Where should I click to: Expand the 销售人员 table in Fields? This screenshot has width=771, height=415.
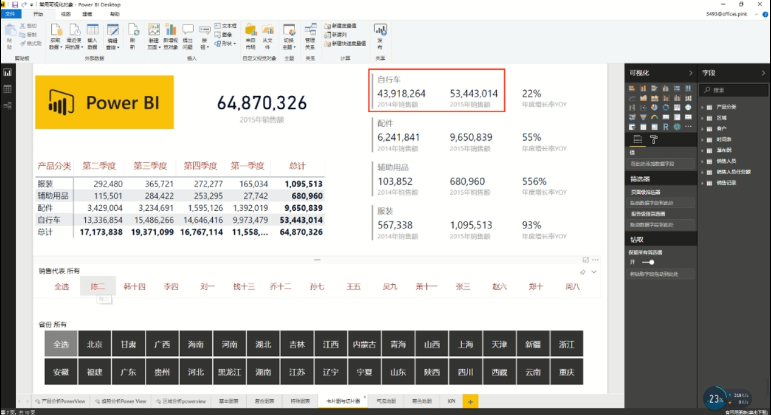(x=703, y=161)
